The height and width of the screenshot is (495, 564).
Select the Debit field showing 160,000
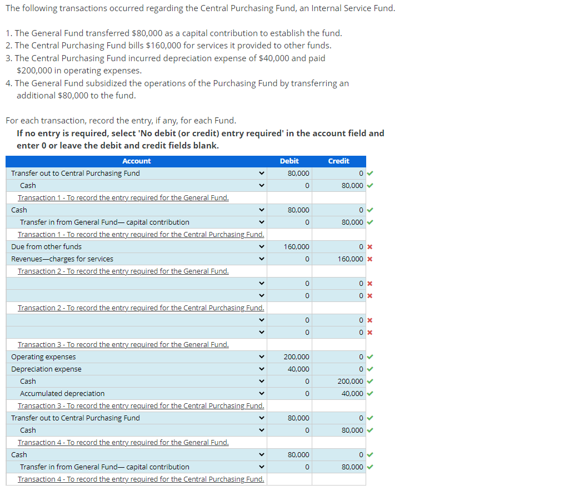[289, 246]
